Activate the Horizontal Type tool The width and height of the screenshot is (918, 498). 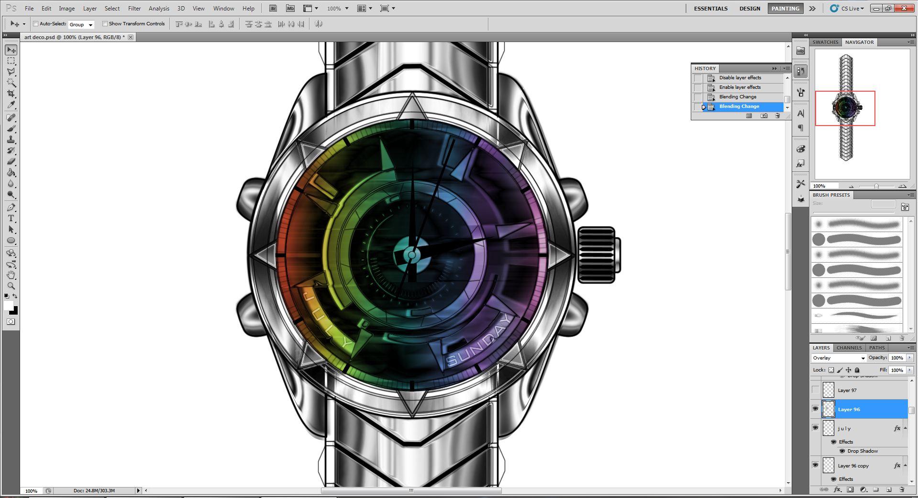[11, 218]
